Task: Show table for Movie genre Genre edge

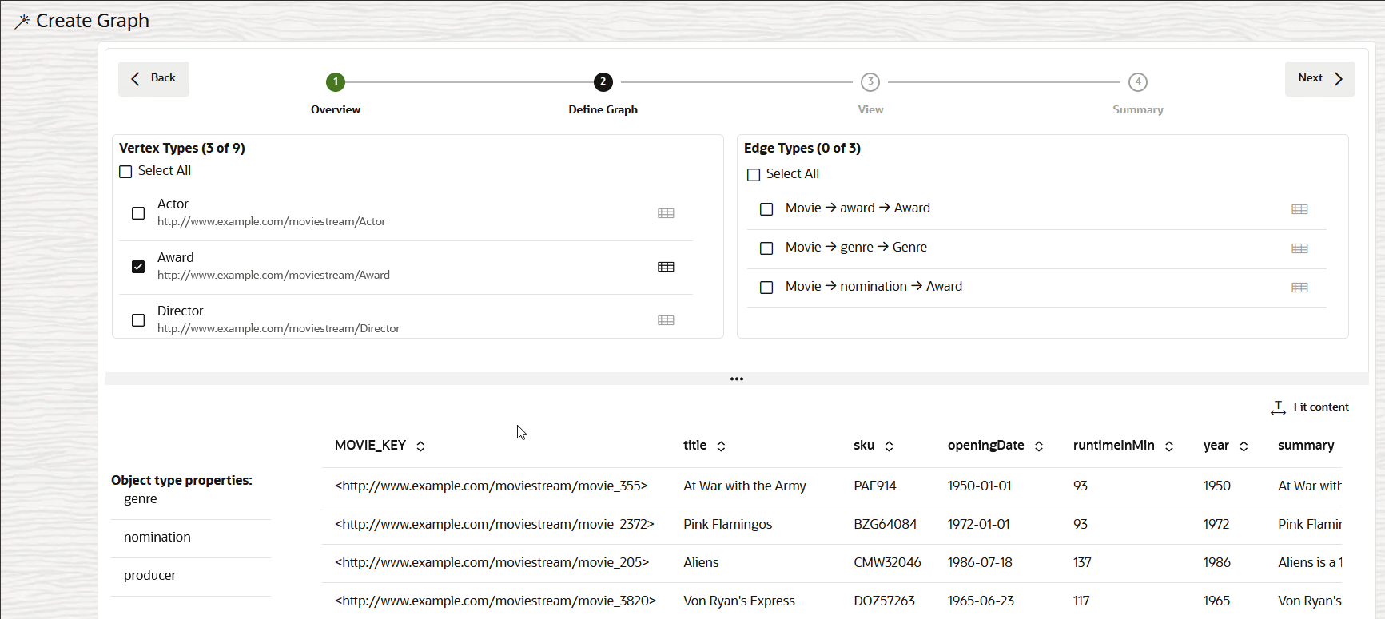Action: pos(1299,248)
